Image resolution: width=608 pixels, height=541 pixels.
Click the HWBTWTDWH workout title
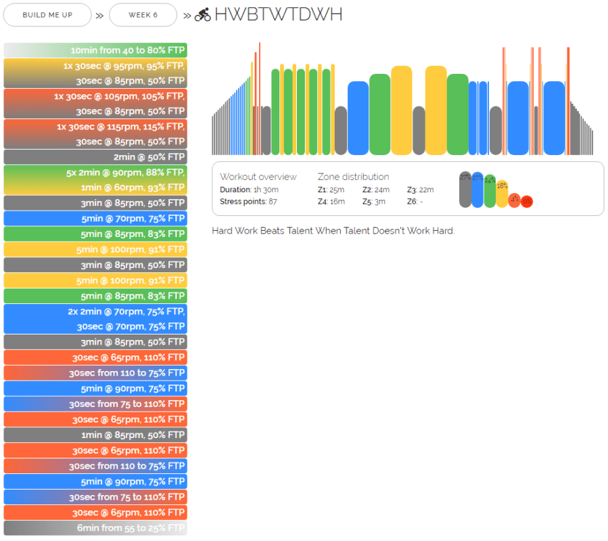coord(278,15)
